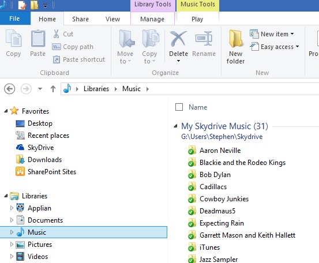Click the Paste clipboard icon
The image size is (319, 263).
pos(38,39)
